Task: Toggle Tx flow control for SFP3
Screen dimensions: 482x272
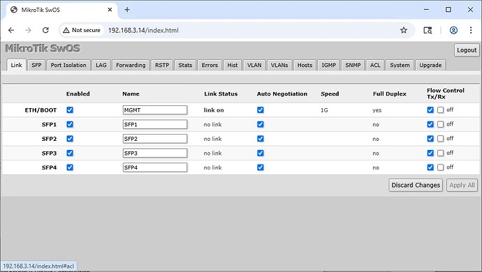Action: pyautogui.click(x=430, y=153)
